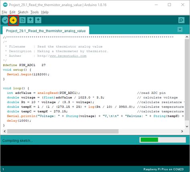Open the Edit menu

point(12,12)
